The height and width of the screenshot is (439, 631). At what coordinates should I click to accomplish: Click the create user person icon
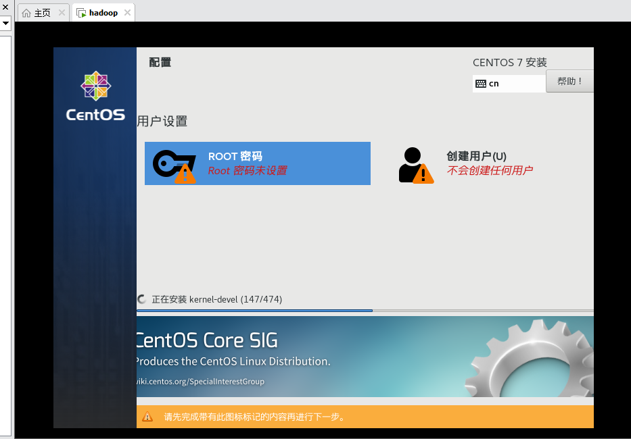416,165
